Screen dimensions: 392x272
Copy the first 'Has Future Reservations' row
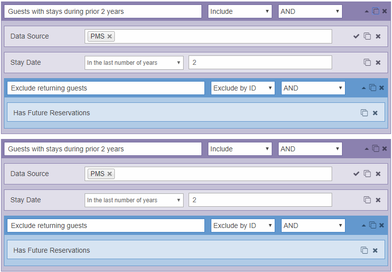364,113
